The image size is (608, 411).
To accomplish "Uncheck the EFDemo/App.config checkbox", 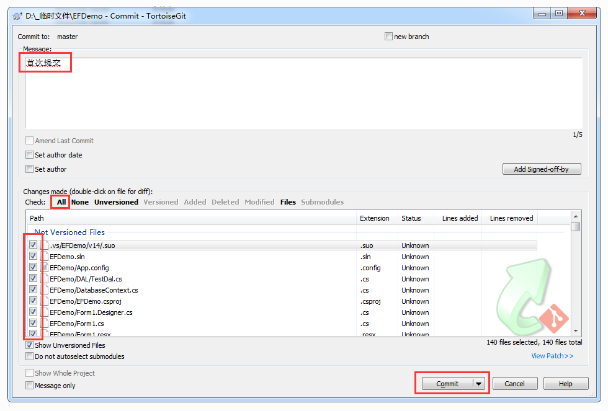I will pos(34,267).
